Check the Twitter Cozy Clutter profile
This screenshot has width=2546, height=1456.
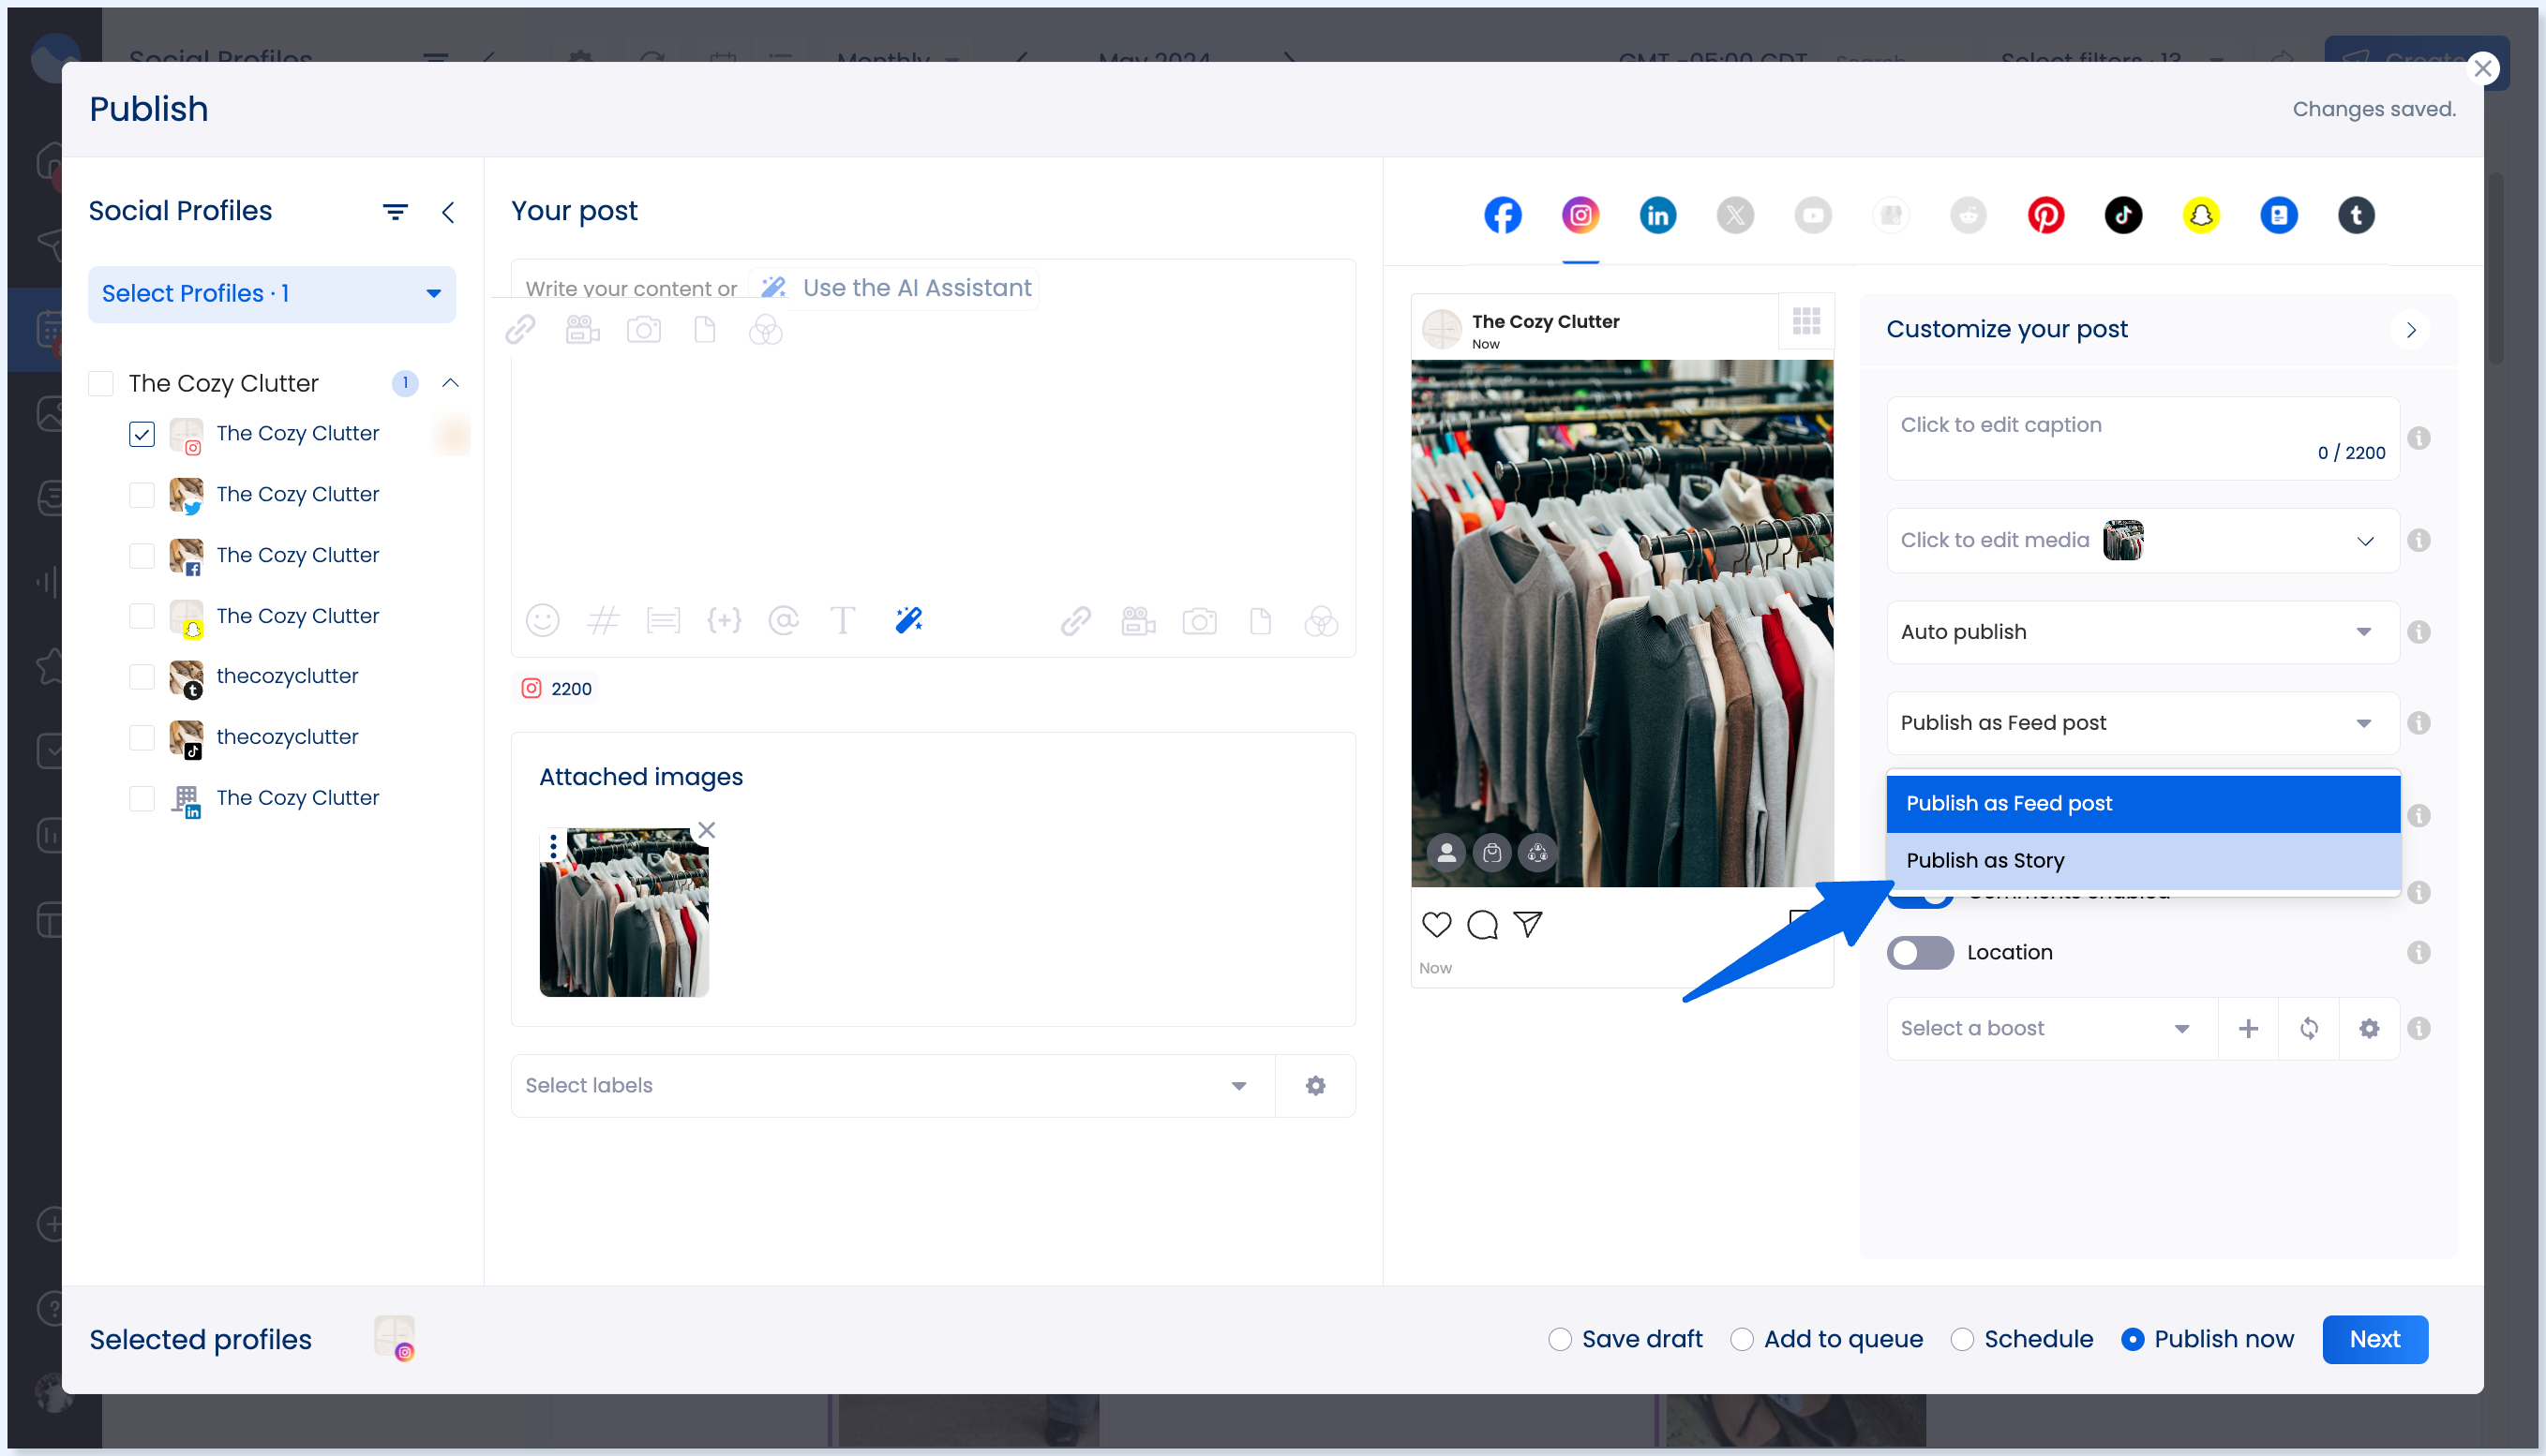[x=142, y=495]
